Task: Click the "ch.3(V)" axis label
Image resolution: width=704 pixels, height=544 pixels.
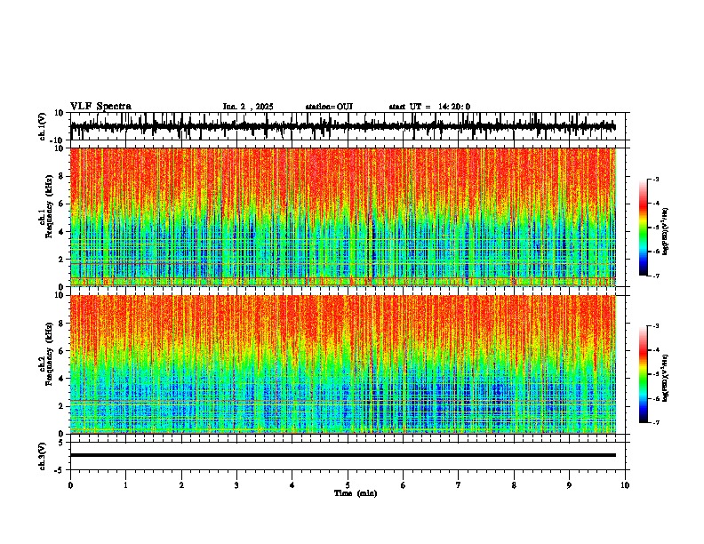Action: 43,456
